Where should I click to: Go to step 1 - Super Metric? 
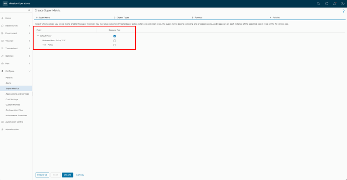(x=43, y=17)
